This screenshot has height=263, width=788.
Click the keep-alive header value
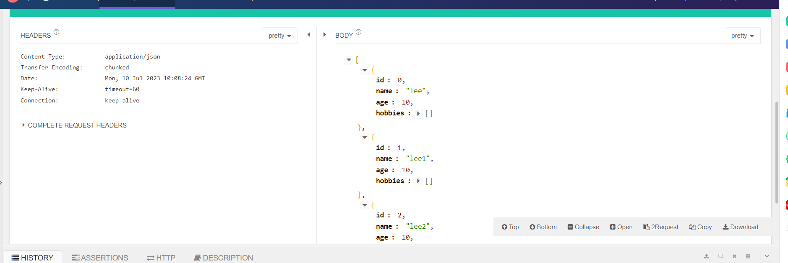[122, 100]
